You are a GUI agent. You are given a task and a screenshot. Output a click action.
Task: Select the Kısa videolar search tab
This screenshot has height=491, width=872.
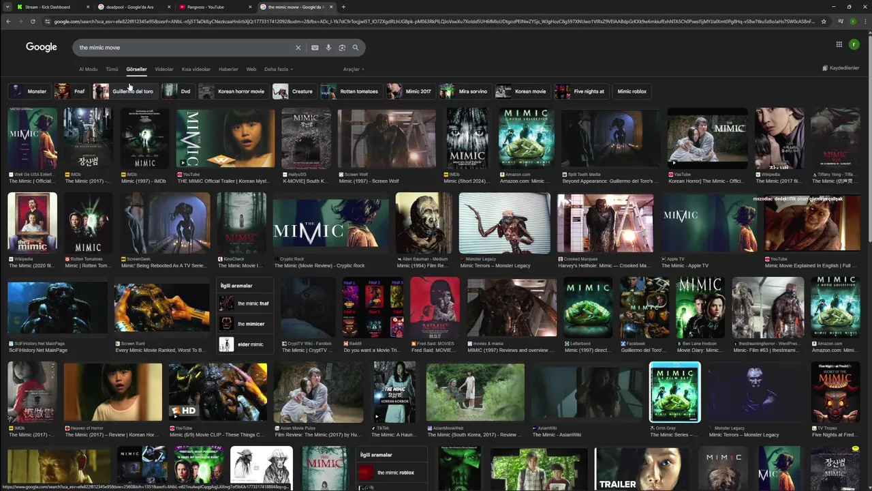(196, 69)
